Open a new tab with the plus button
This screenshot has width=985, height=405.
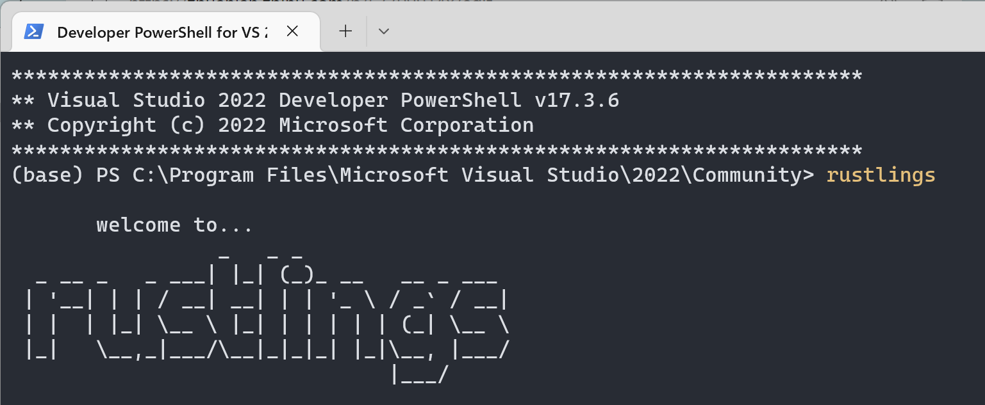pyautogui.click(x=345, y=31)
